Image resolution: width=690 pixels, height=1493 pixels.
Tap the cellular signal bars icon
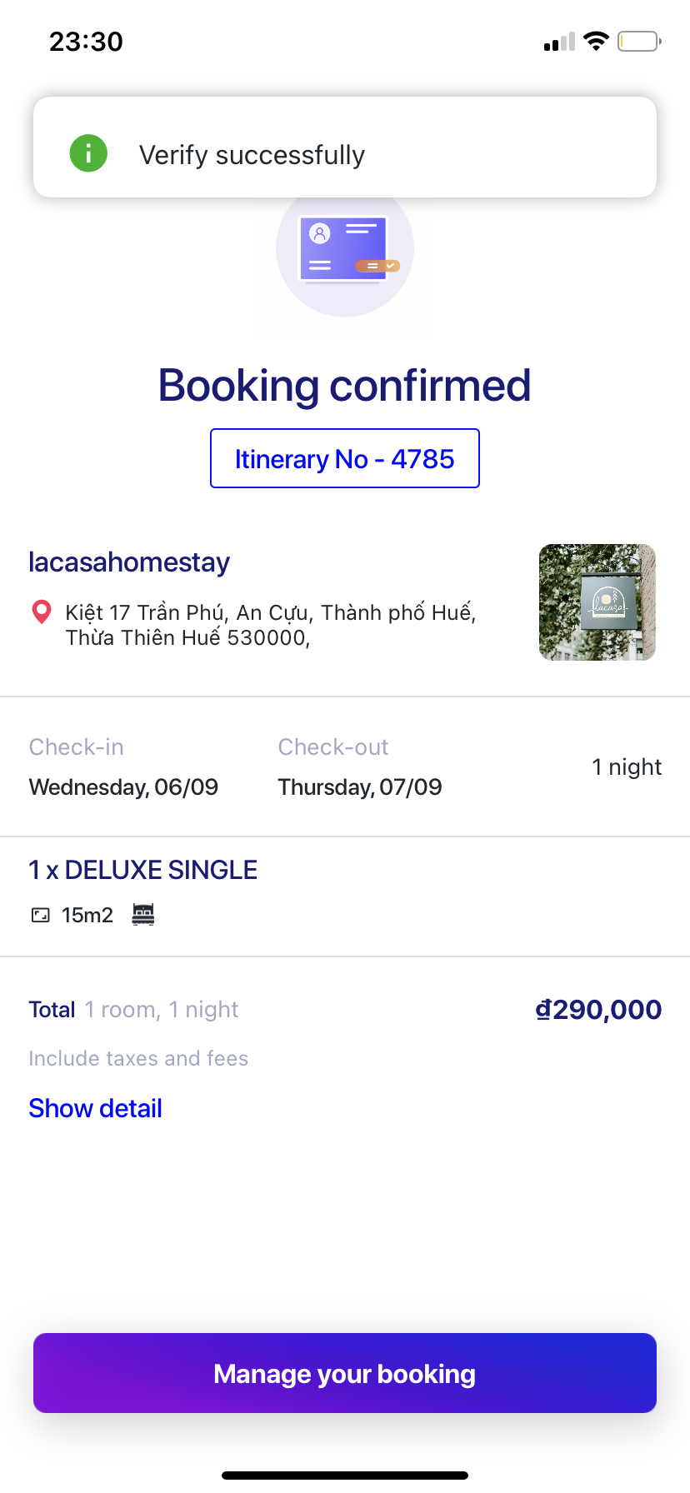(x=559, y=42)
